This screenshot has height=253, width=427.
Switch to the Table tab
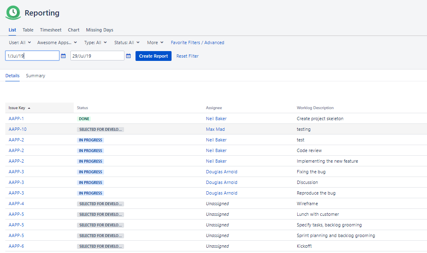point(28,30)
